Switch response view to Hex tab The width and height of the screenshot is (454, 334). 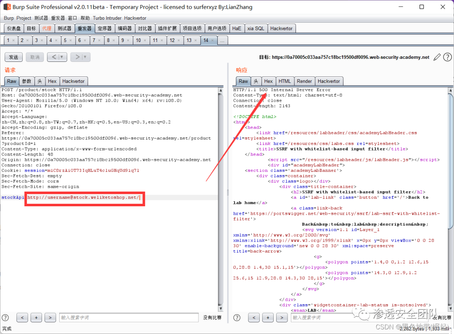pyautogui.click(x=268, y=82)
